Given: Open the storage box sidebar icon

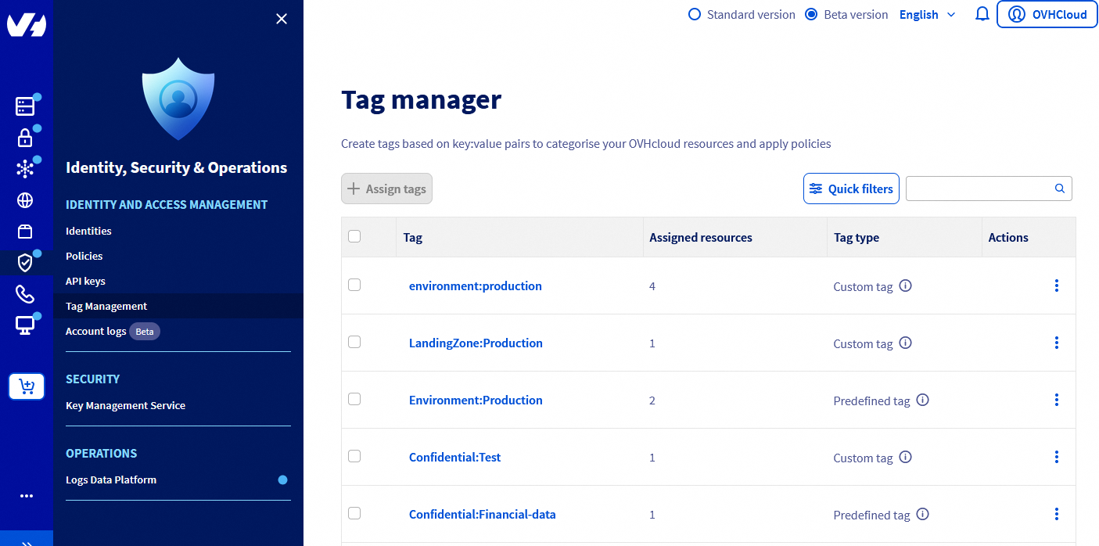Looking at the screenshot, I should [x=26, y=231].
